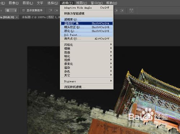Expand the 风格化 submenu
The width and height of the screenshot is (180, 134).
87,45
